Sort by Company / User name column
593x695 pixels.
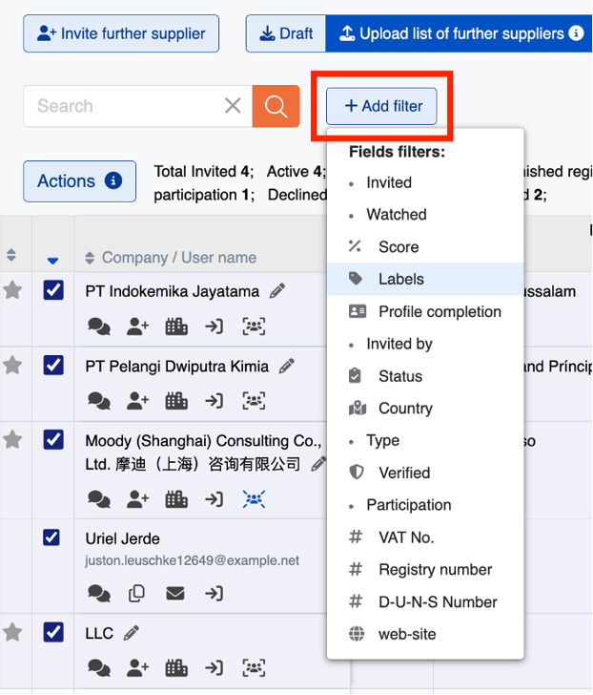tap(92, 258)
